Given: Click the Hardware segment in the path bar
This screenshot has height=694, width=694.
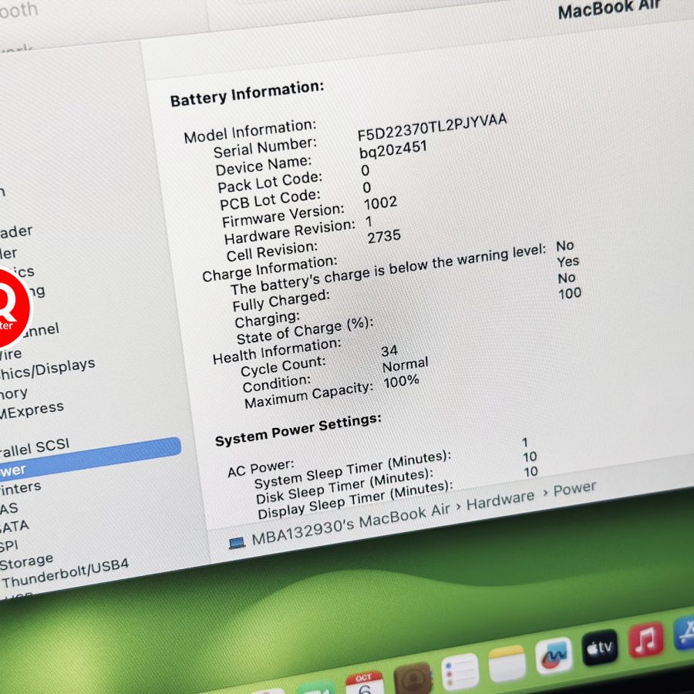Looking at the screenshot, I should pos(500,500).
